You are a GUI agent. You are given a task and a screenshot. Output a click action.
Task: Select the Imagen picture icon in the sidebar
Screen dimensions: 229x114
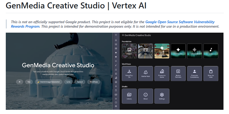coord(116,44)
